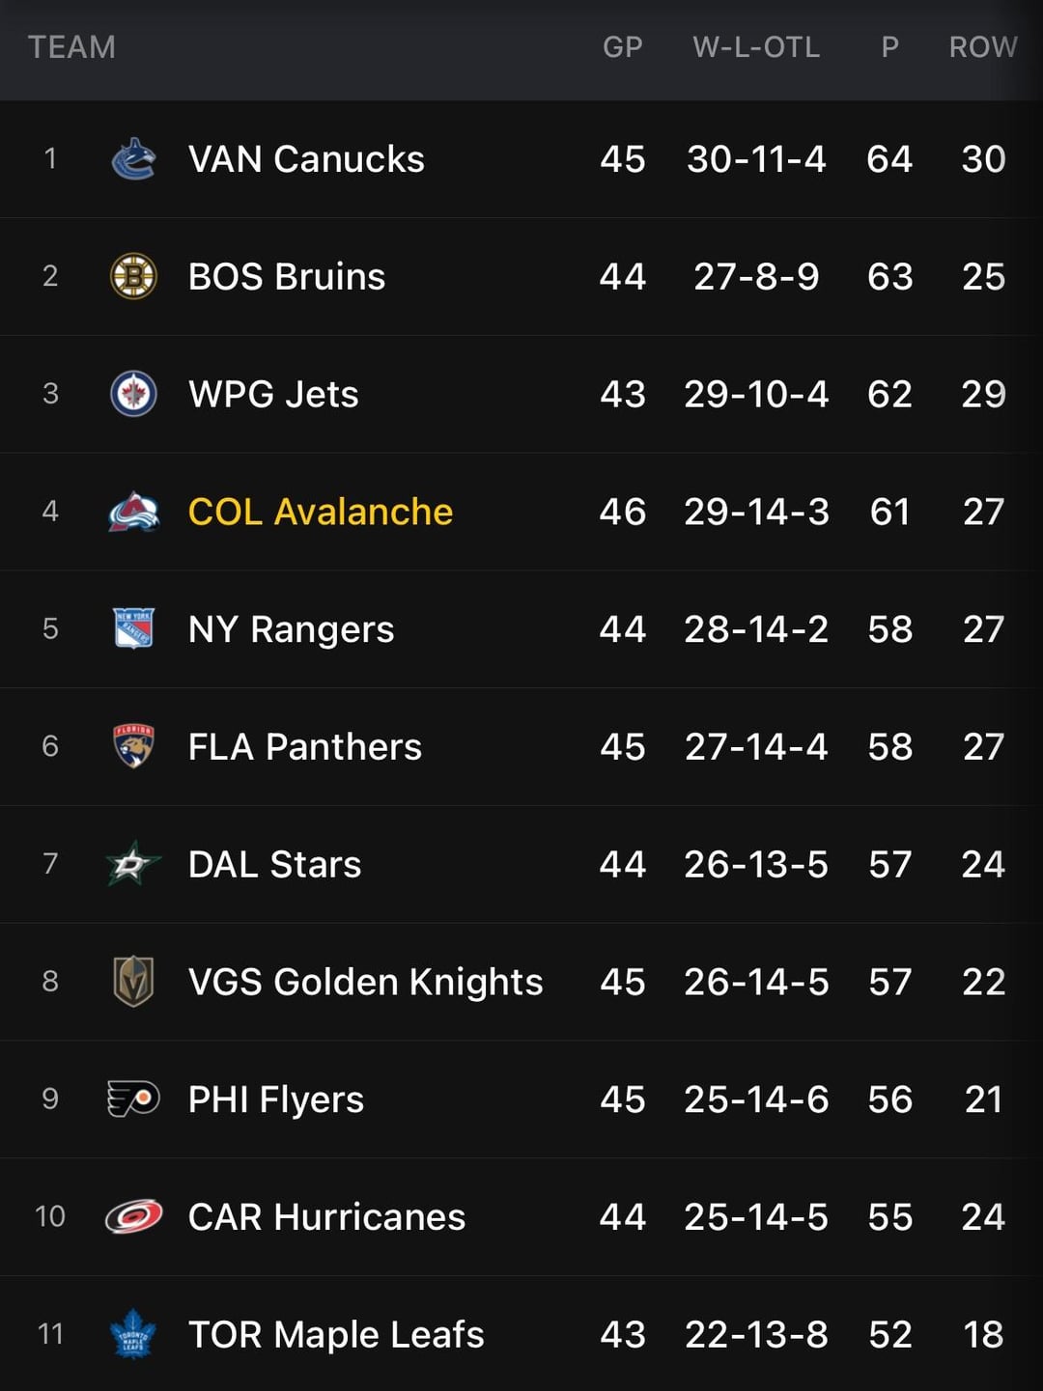Screen dimensions: 1043x1391
Task: Tap the Vegas Golden Knights logo
Action: click(x=133, y=982)
